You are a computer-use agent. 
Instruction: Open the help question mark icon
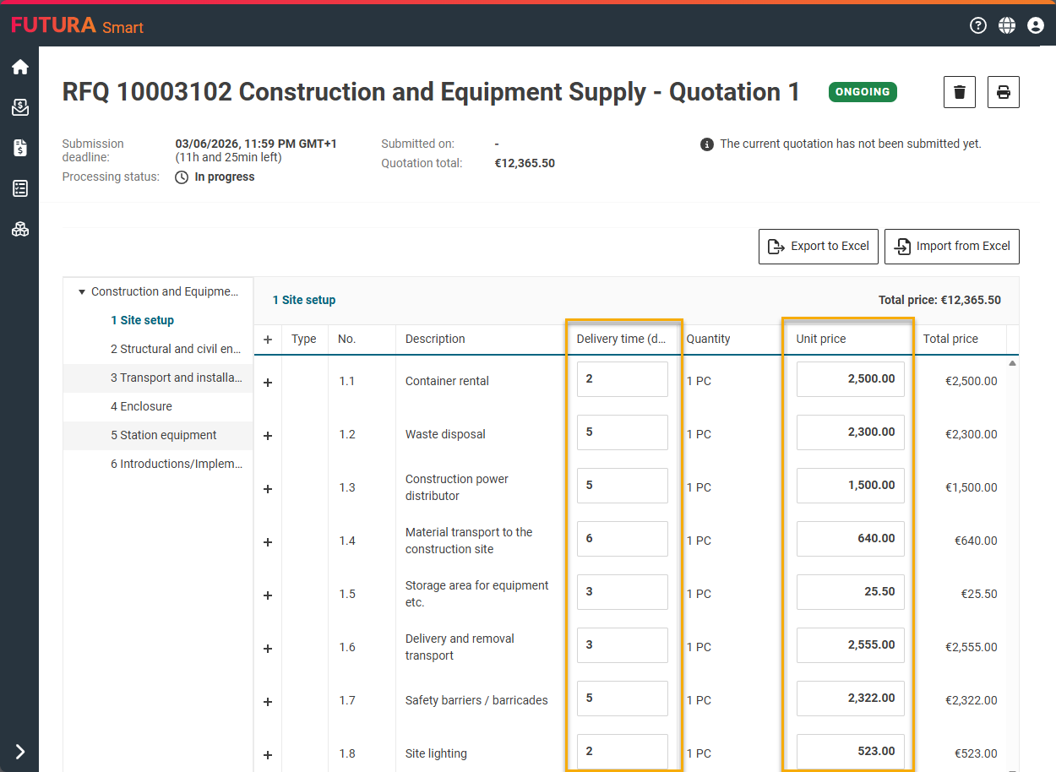pos(978,25)
